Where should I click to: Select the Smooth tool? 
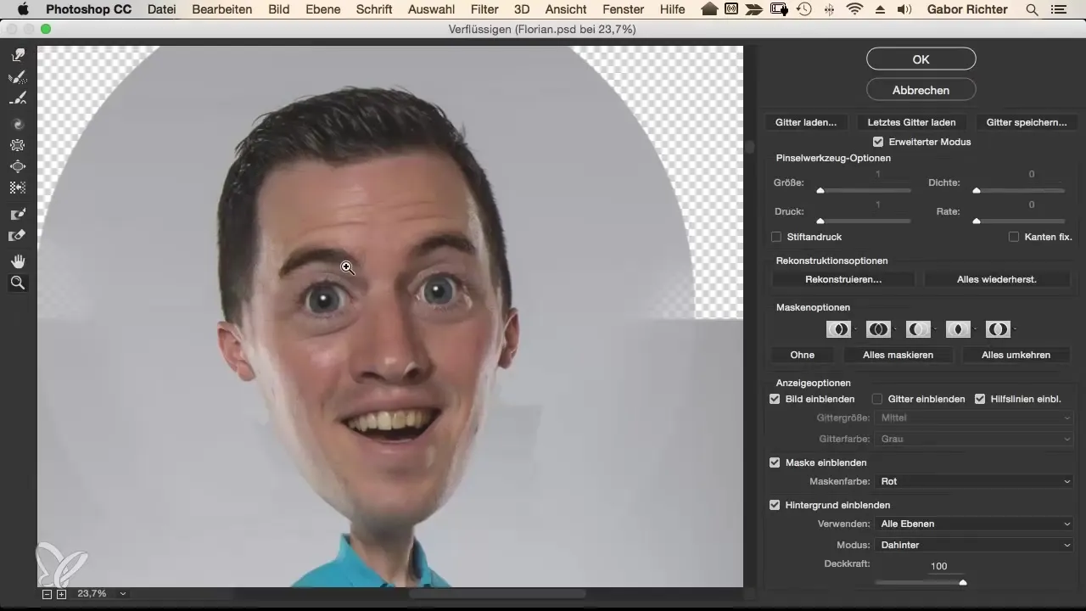(x=18, y=98)
